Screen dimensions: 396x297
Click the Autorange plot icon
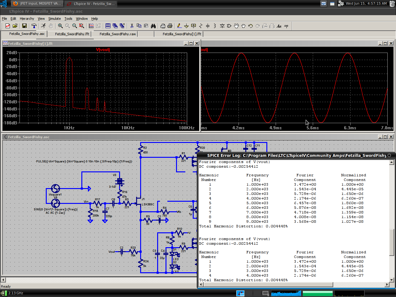tap(91, 26)
